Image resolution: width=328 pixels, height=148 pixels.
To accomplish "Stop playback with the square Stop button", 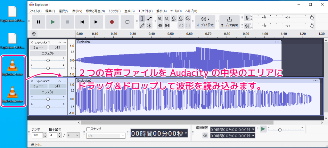I will pos(67,22).
